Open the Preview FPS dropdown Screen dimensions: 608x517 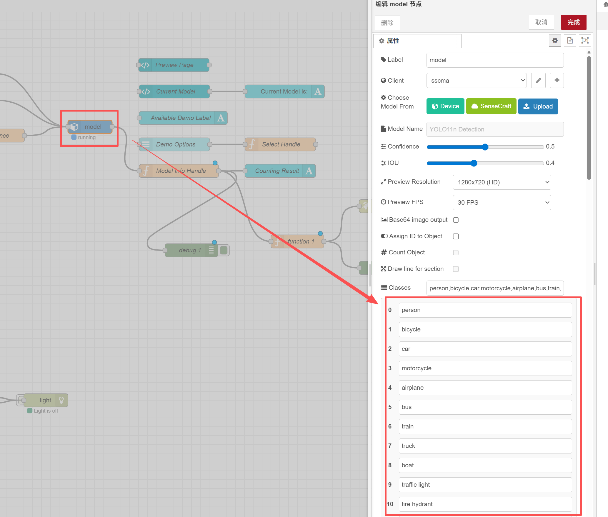tap(502, 203)
